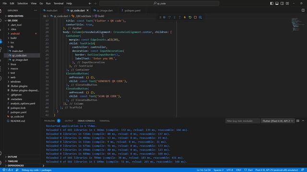Open the Edit menu
This screenshot has height=172, width=307.
pos(12,3)
